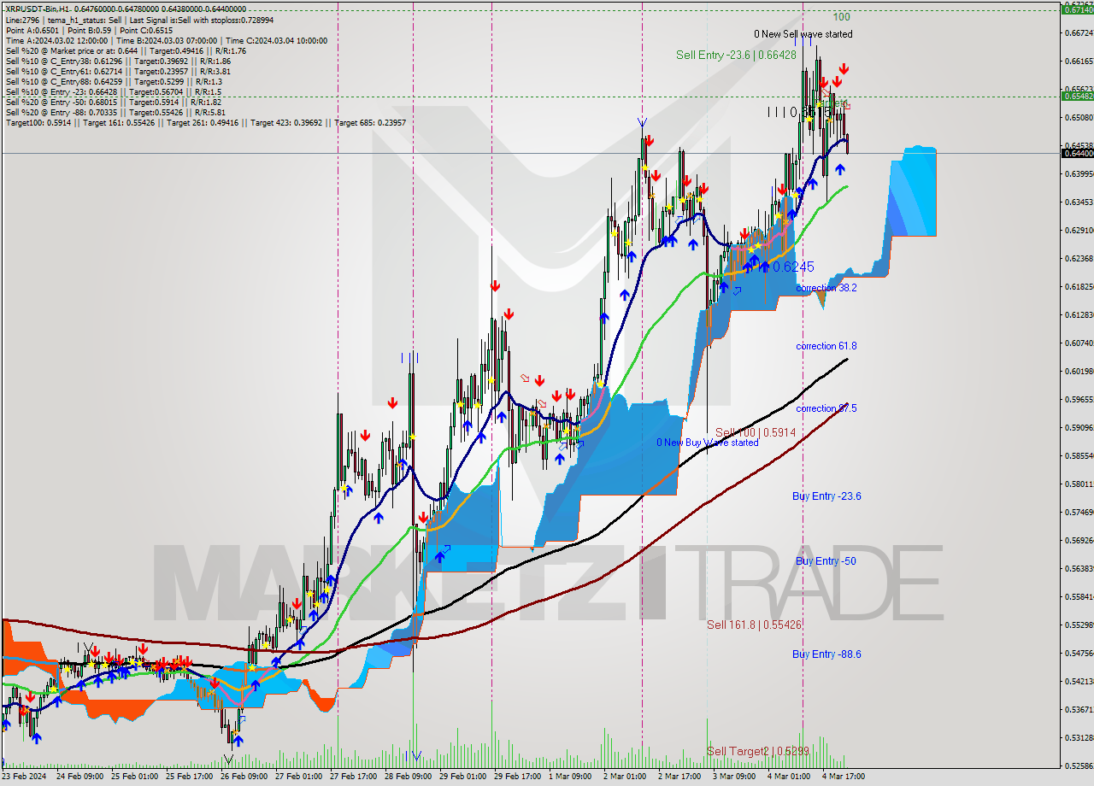This screenshot has height=786, width=1094.
Task: Click the green 0.67140 price tag
Action: (x=1077, y=9)
